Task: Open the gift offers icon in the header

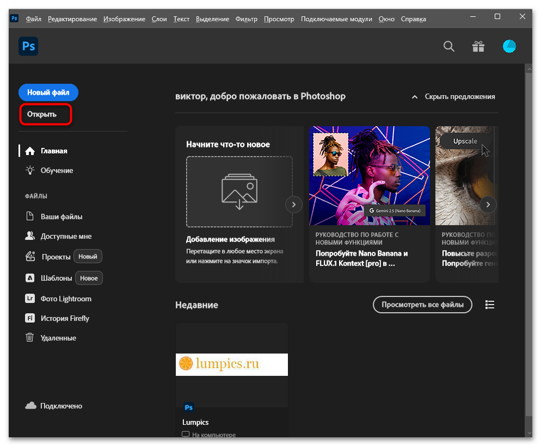Action: pyautogui.click(x=478, y=46)
